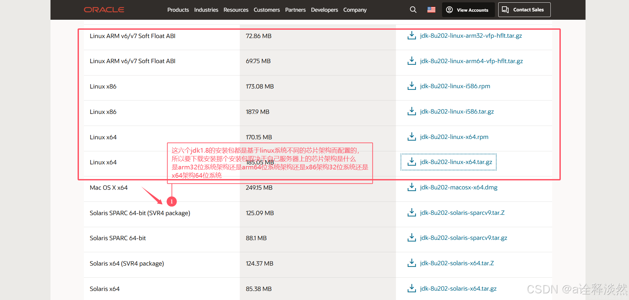The height and width of the screenshot is (300, 629).
Task: Open the Developers menu
Action: point(324,10)
